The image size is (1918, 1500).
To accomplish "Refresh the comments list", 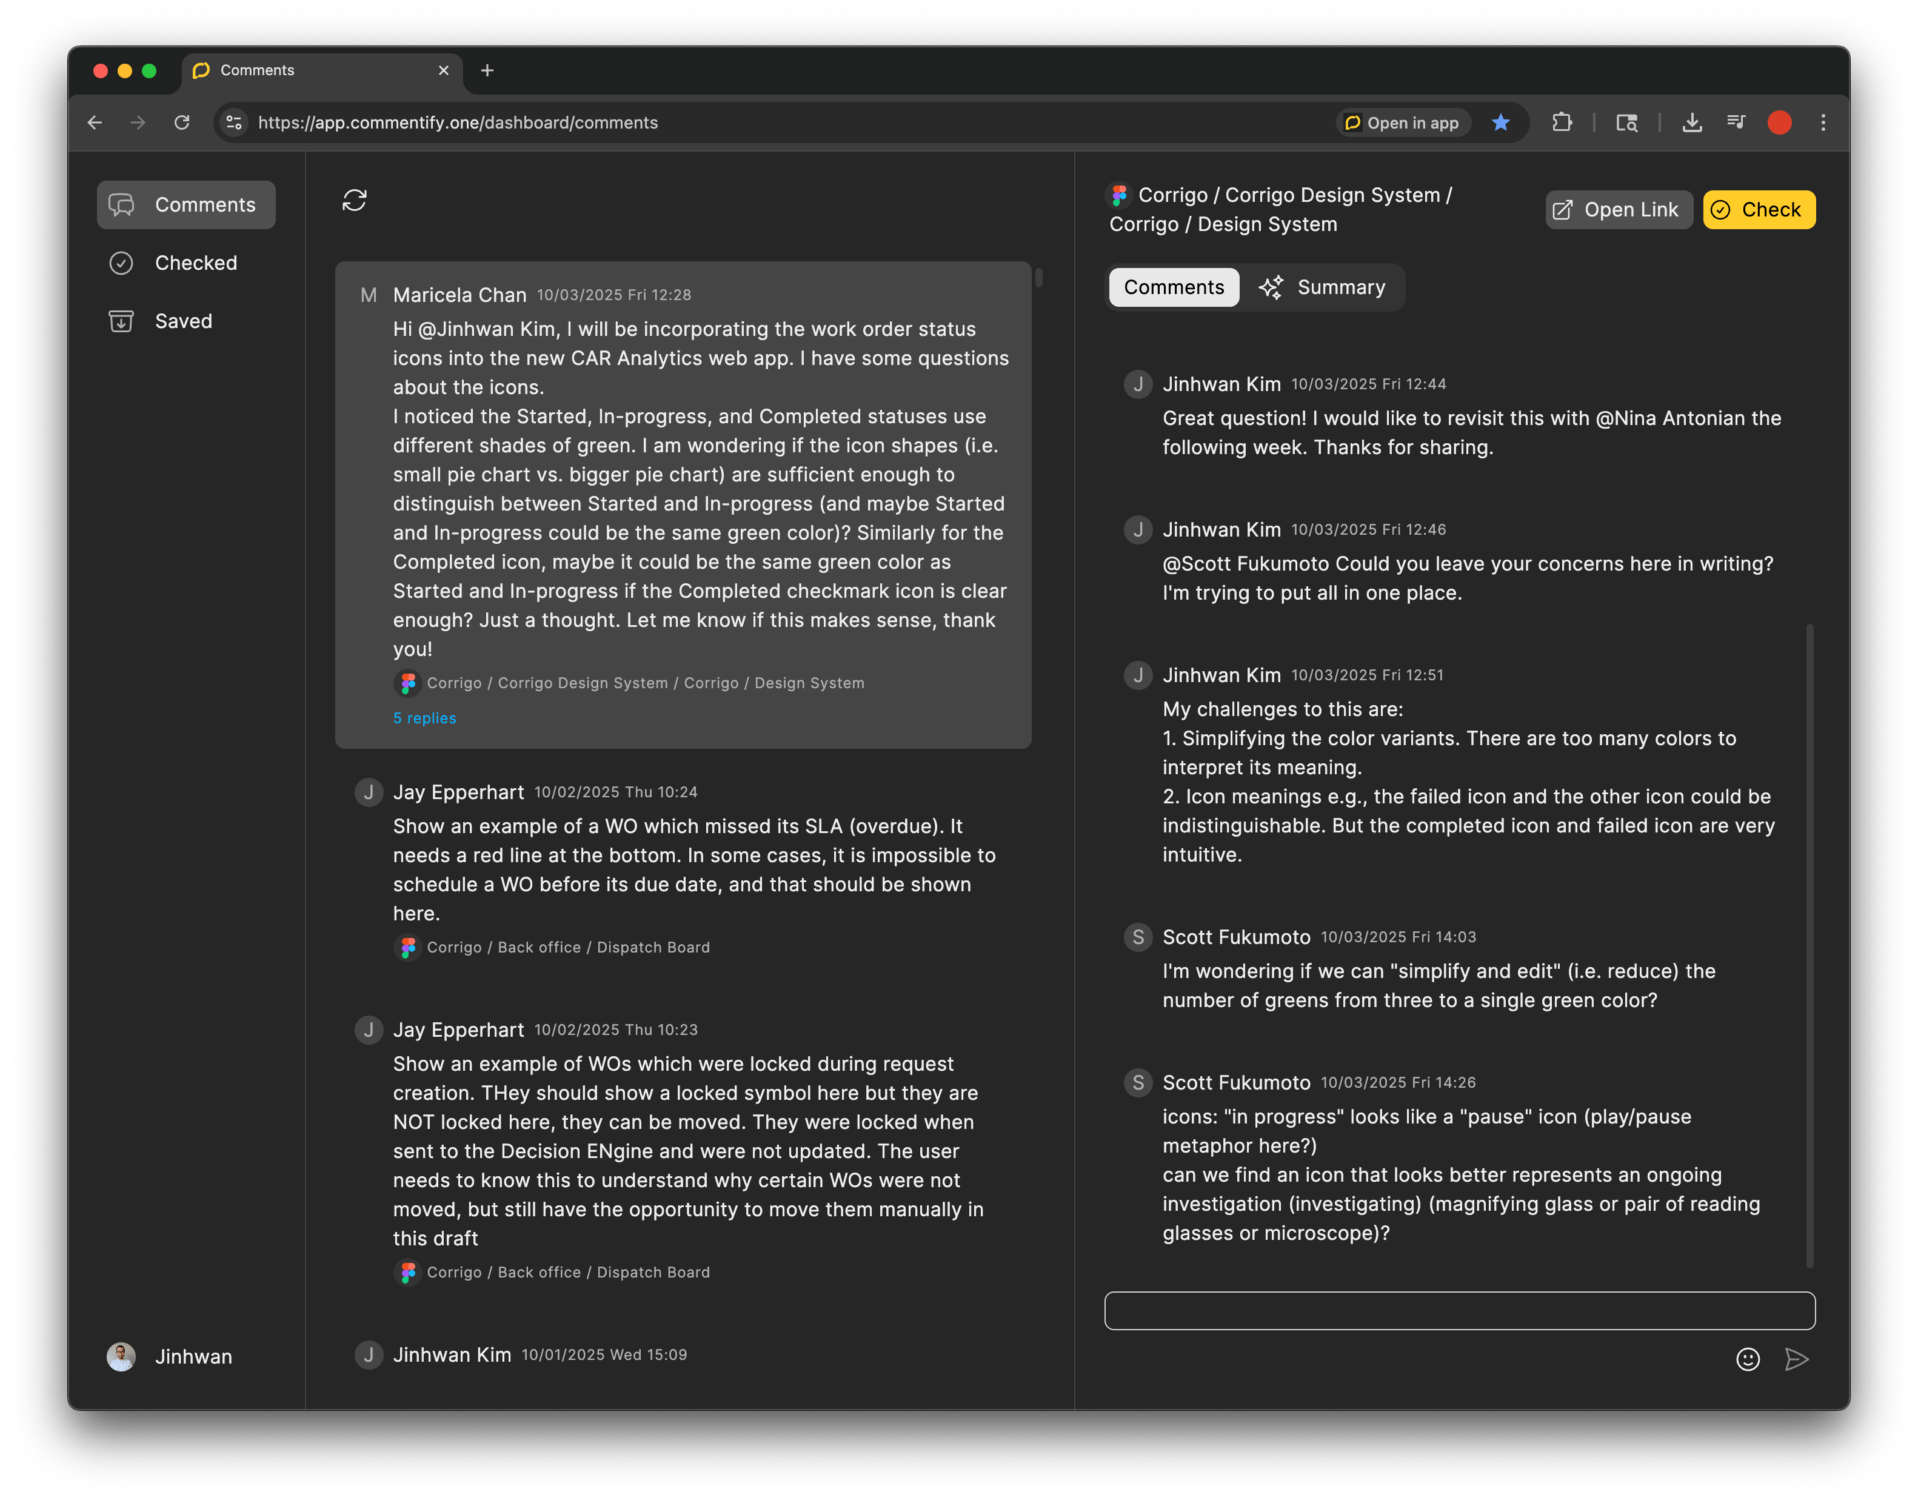I will 354,201.
